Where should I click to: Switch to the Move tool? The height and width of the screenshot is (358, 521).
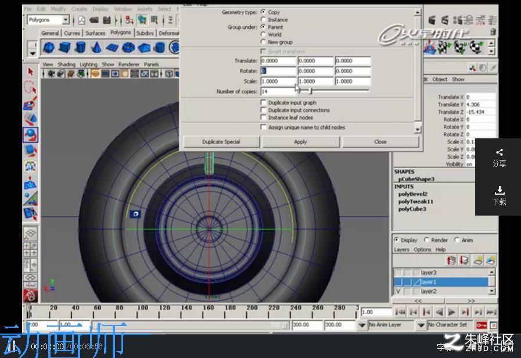tap(31, 119)
